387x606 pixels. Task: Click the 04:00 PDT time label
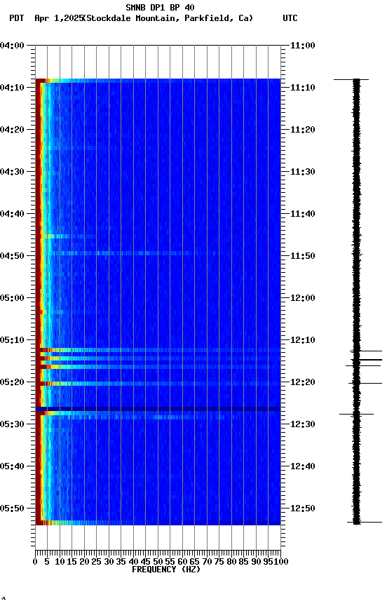pyautogui.click(x=12, y=46)
